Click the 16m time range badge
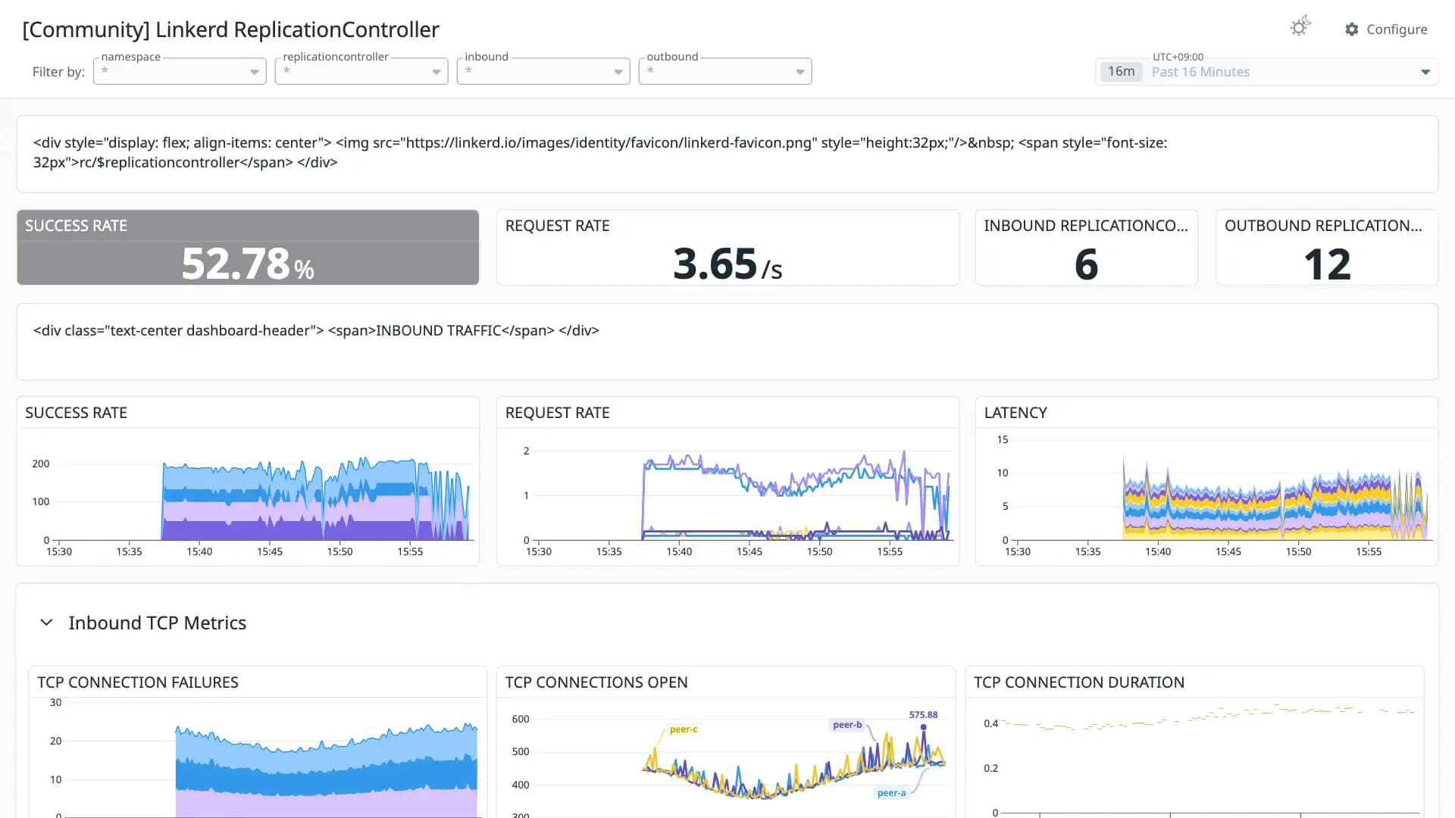 tap(1121, 72)
